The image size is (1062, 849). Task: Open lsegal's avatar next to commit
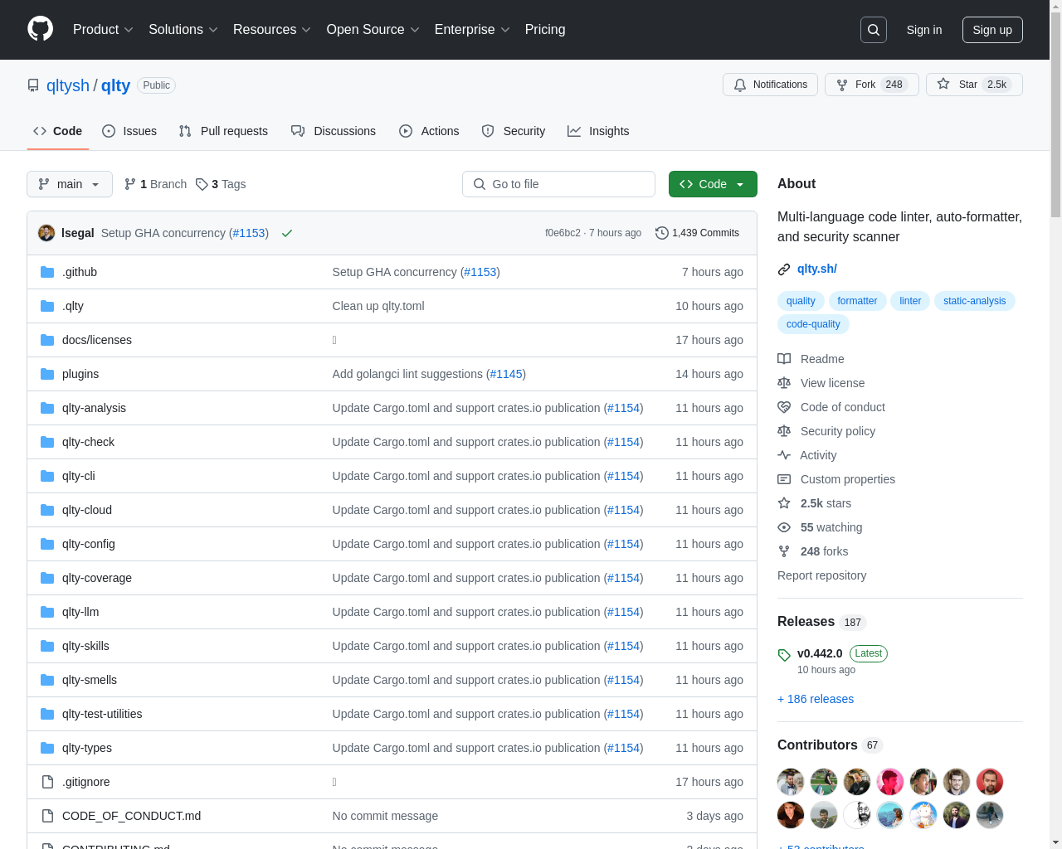coord(46,233)
